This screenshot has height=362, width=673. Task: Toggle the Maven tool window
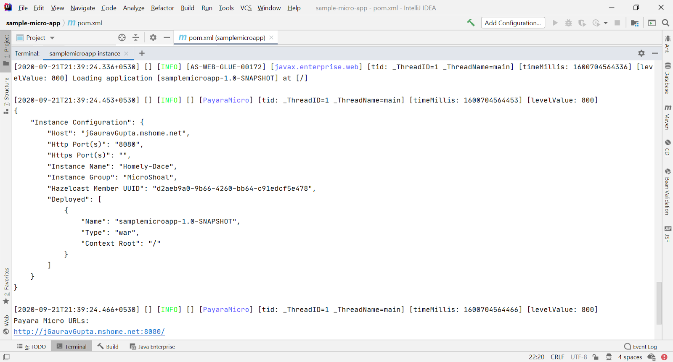coord(668,117)
